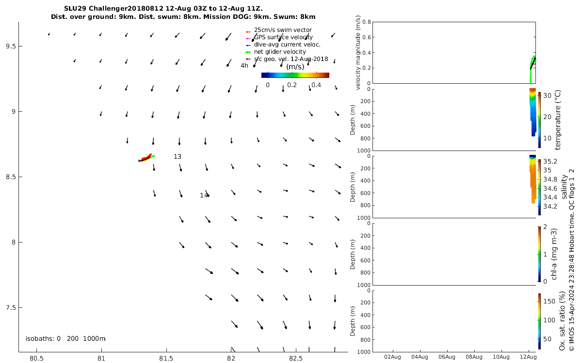Click the temperature colorbar
The image size is (582, 363).
[539, 120]
